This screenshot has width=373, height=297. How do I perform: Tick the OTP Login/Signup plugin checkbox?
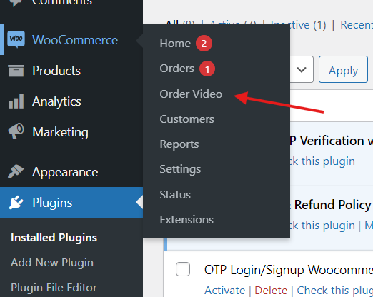click(x=183, y=269)
